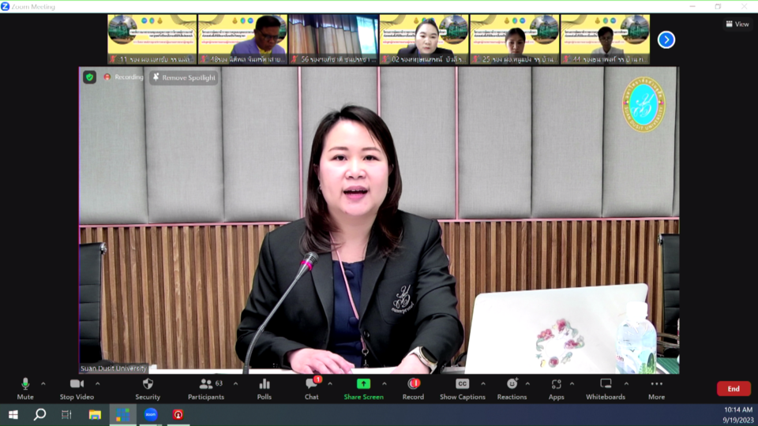
Task: Open Task View in taskbar
Action: point(66,414)
